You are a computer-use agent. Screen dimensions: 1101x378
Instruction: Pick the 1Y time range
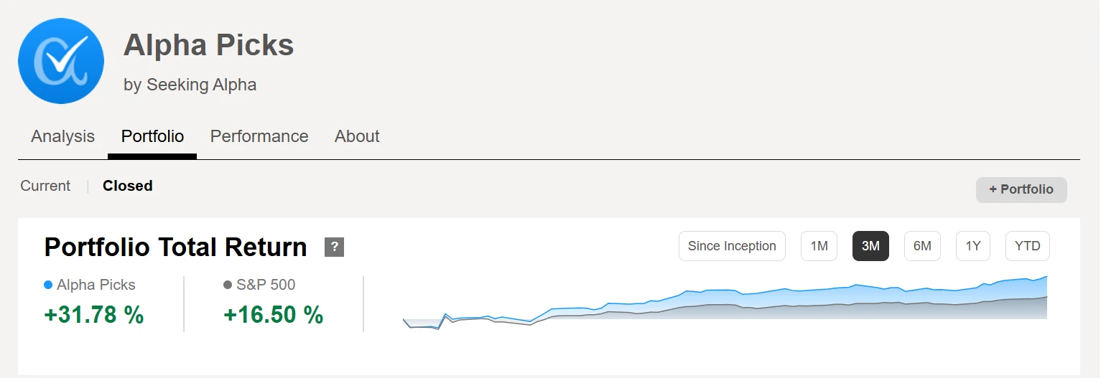pos(973,246)
